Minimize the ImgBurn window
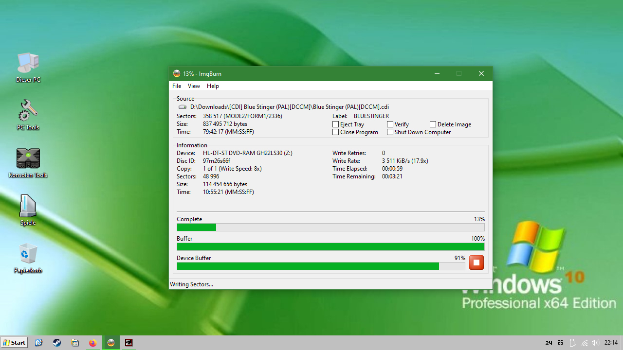The image size is (623, 350). [437, 73]
